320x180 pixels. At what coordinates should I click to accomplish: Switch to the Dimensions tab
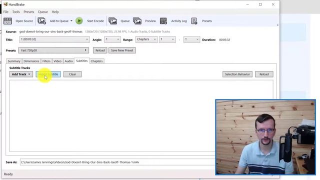click(x=31, y=61)
